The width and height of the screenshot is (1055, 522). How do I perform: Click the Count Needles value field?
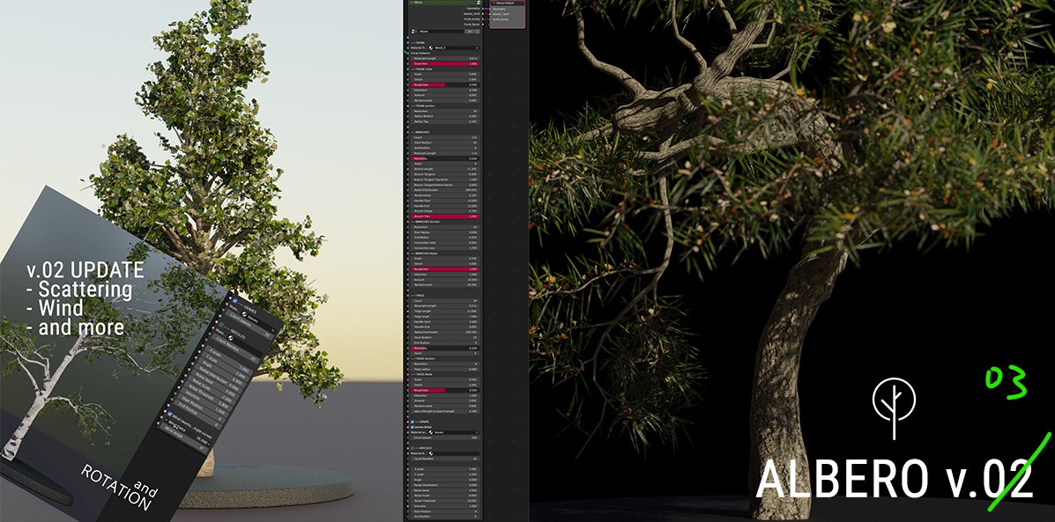pyautogui.click(x=445, y=459)
